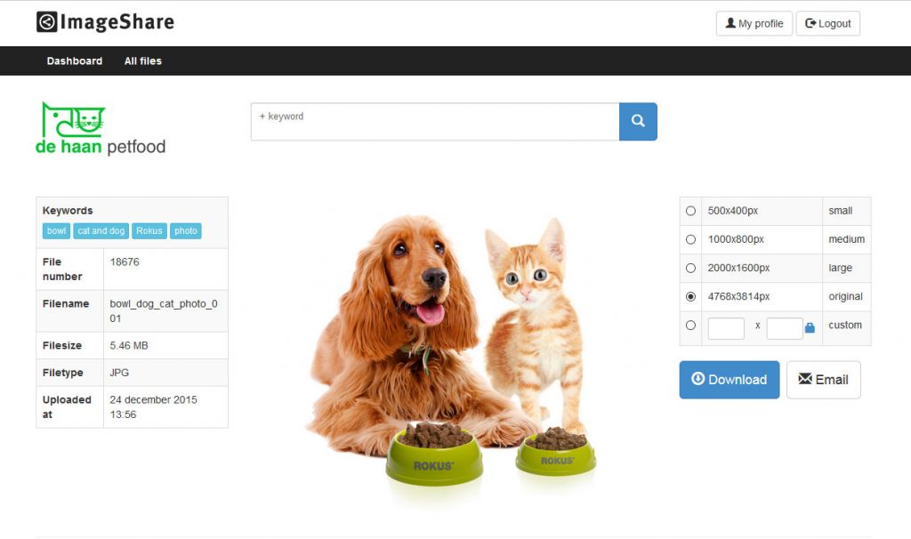Select the custom size radio button
911x539 pixels.
pos(690,326)
